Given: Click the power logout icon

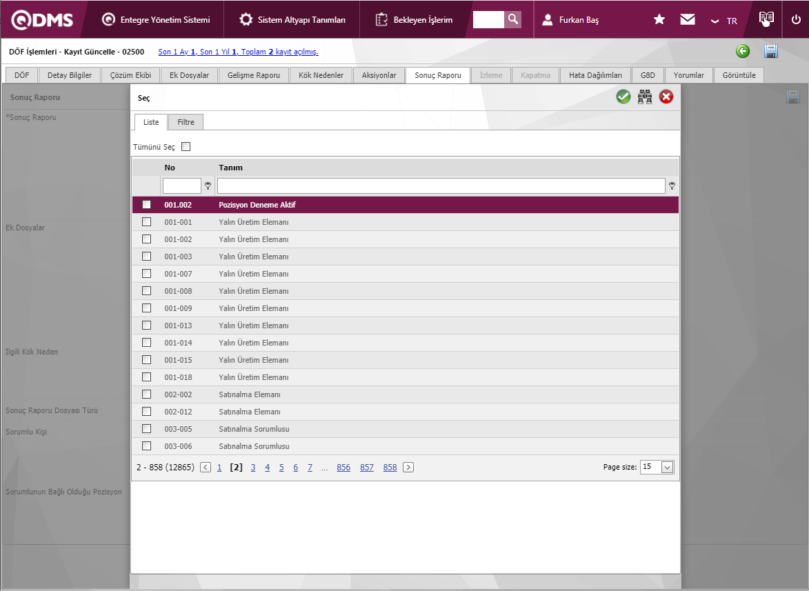Looking at the screenshot, I should 796,20.
